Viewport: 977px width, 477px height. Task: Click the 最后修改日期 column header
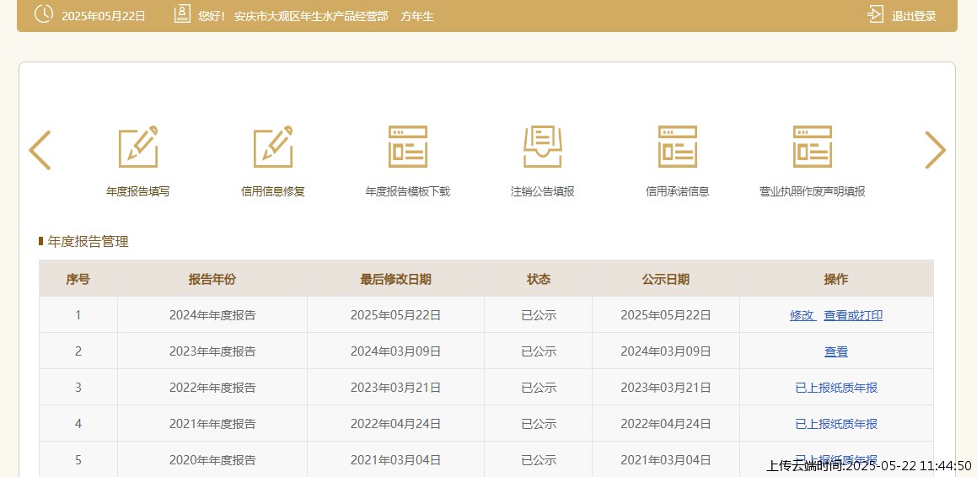tap(395, 279)
